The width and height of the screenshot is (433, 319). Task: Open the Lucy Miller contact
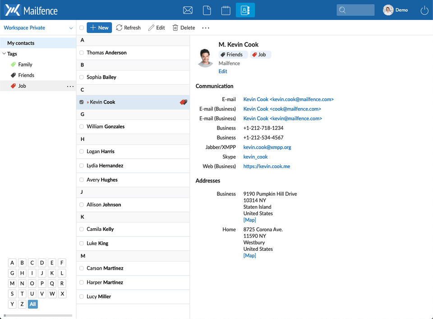point(133,296)
